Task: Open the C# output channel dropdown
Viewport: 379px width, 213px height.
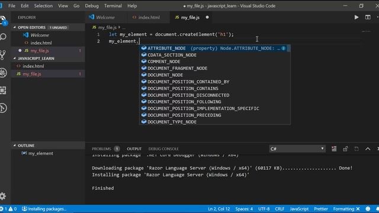Action: pyautogui.click(x=297, y=149)
